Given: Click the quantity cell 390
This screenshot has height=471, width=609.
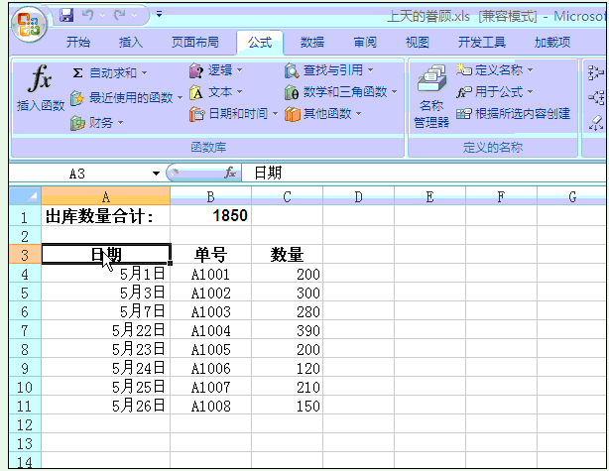Looking at the screenshot, I should pyautogui.click(x=287, y=330).
